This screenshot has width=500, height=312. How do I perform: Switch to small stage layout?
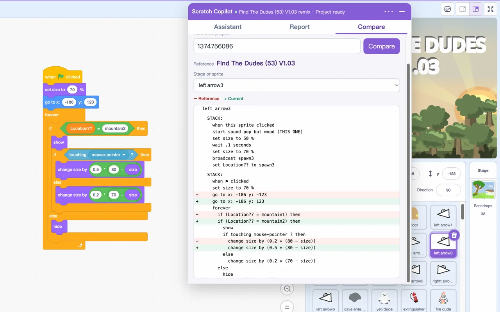click(462, 9)
